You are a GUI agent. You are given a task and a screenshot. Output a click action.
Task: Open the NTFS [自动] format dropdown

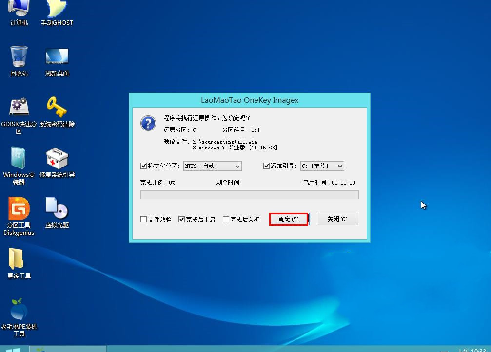coord(212,166)
